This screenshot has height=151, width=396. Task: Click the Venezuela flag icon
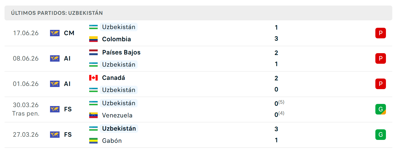coord(93,115)
